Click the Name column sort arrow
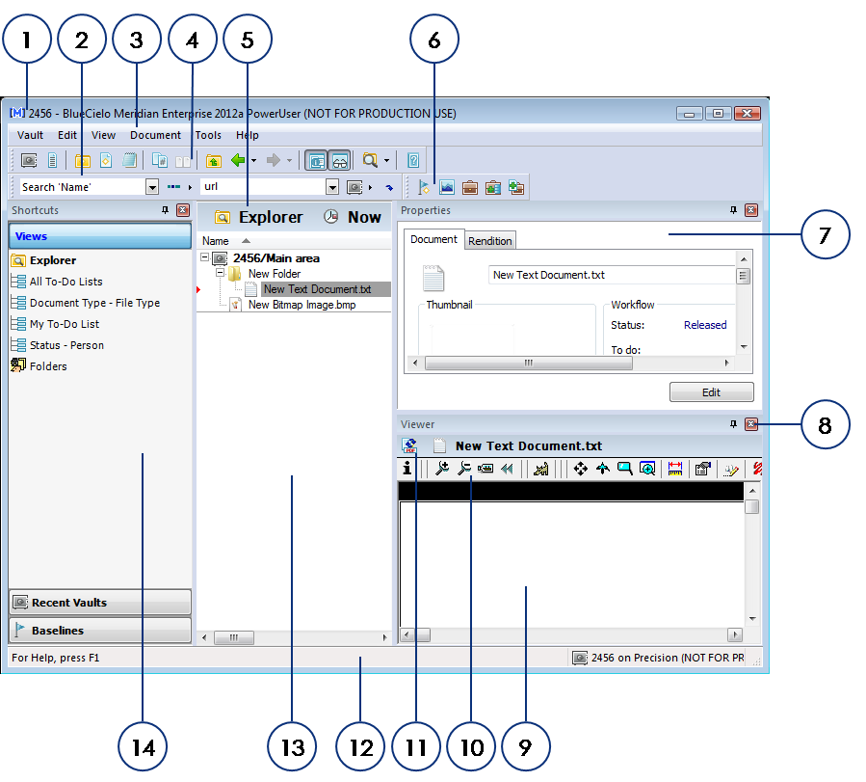This screenshot has height=782, width=866. pyautogui.click(x=246, y=240)
